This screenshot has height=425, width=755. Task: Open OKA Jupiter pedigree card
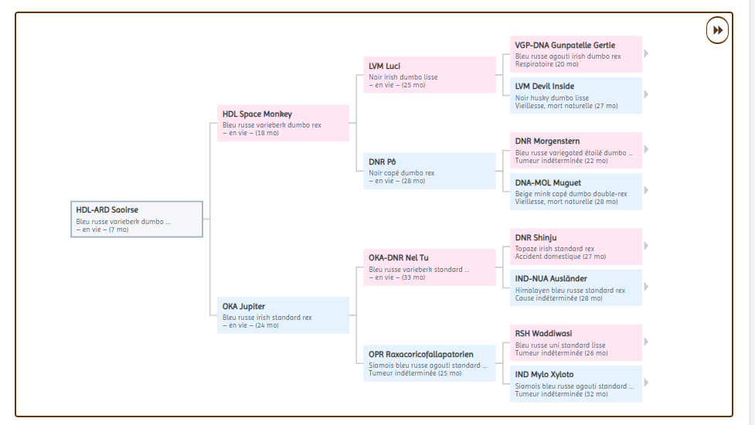coord(283,315)
